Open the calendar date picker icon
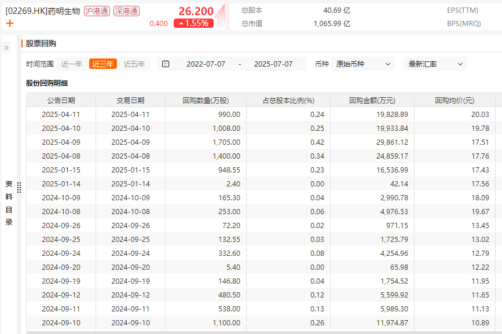Screen dimensions: 502x334 pyautogui.click(x=166, y=64)
